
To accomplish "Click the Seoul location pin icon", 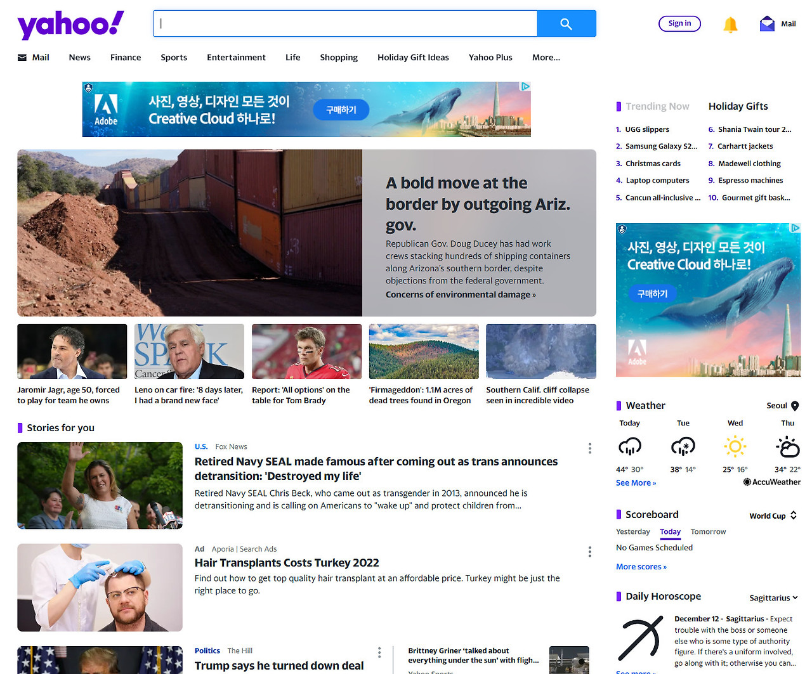I will [x=795, y=406].
